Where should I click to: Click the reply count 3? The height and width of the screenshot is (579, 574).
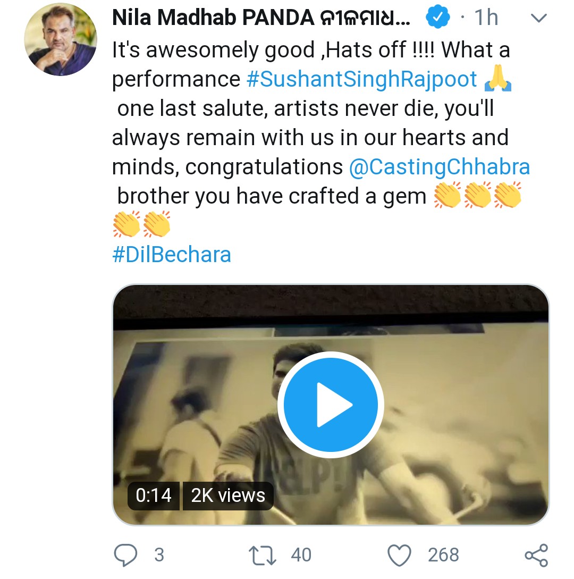click(159, 556)
